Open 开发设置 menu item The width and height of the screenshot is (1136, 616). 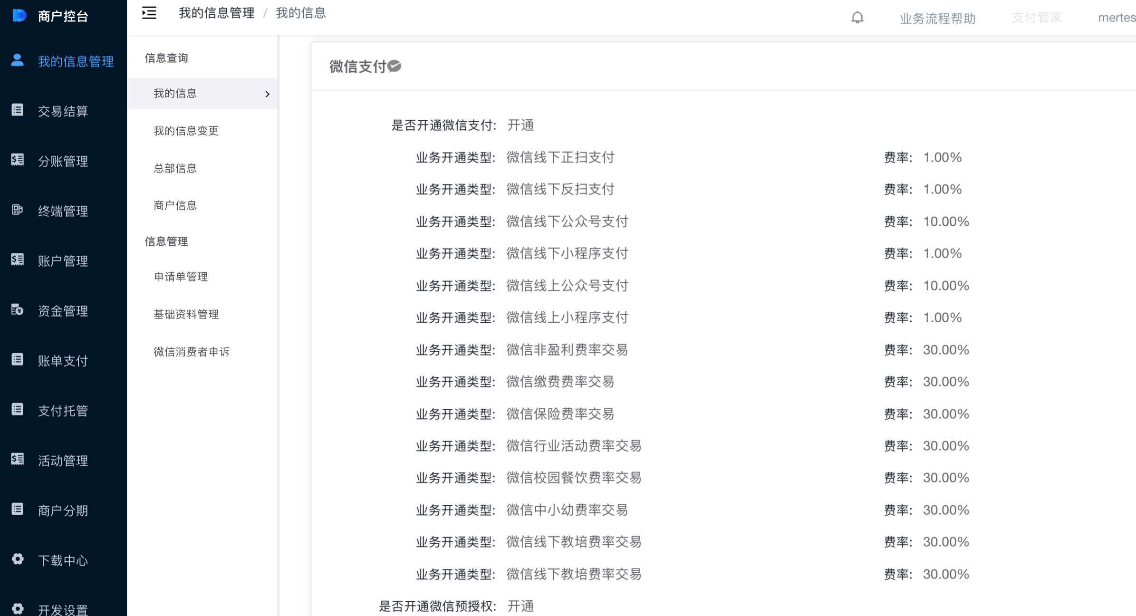(63, 609)
